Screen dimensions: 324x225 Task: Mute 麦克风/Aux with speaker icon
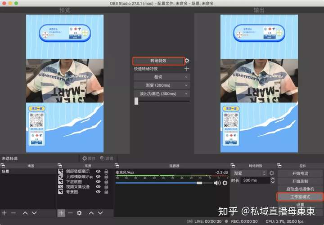(x=217, y=183)
